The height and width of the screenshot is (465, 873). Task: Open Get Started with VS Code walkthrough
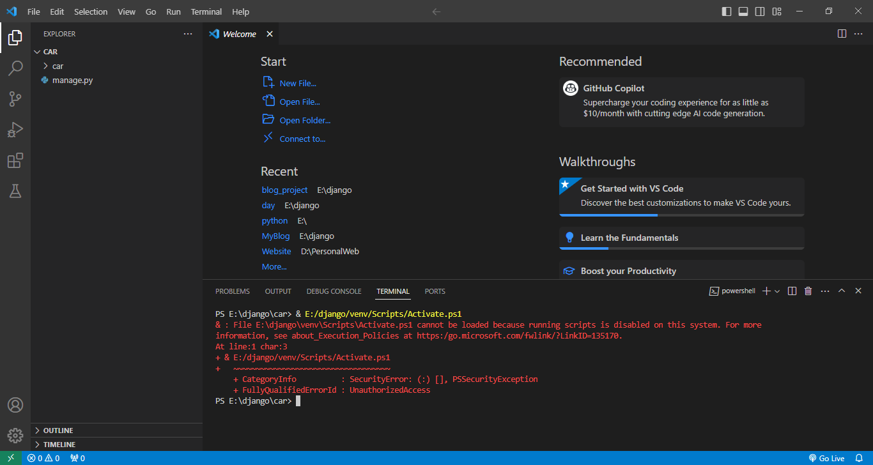681,197
